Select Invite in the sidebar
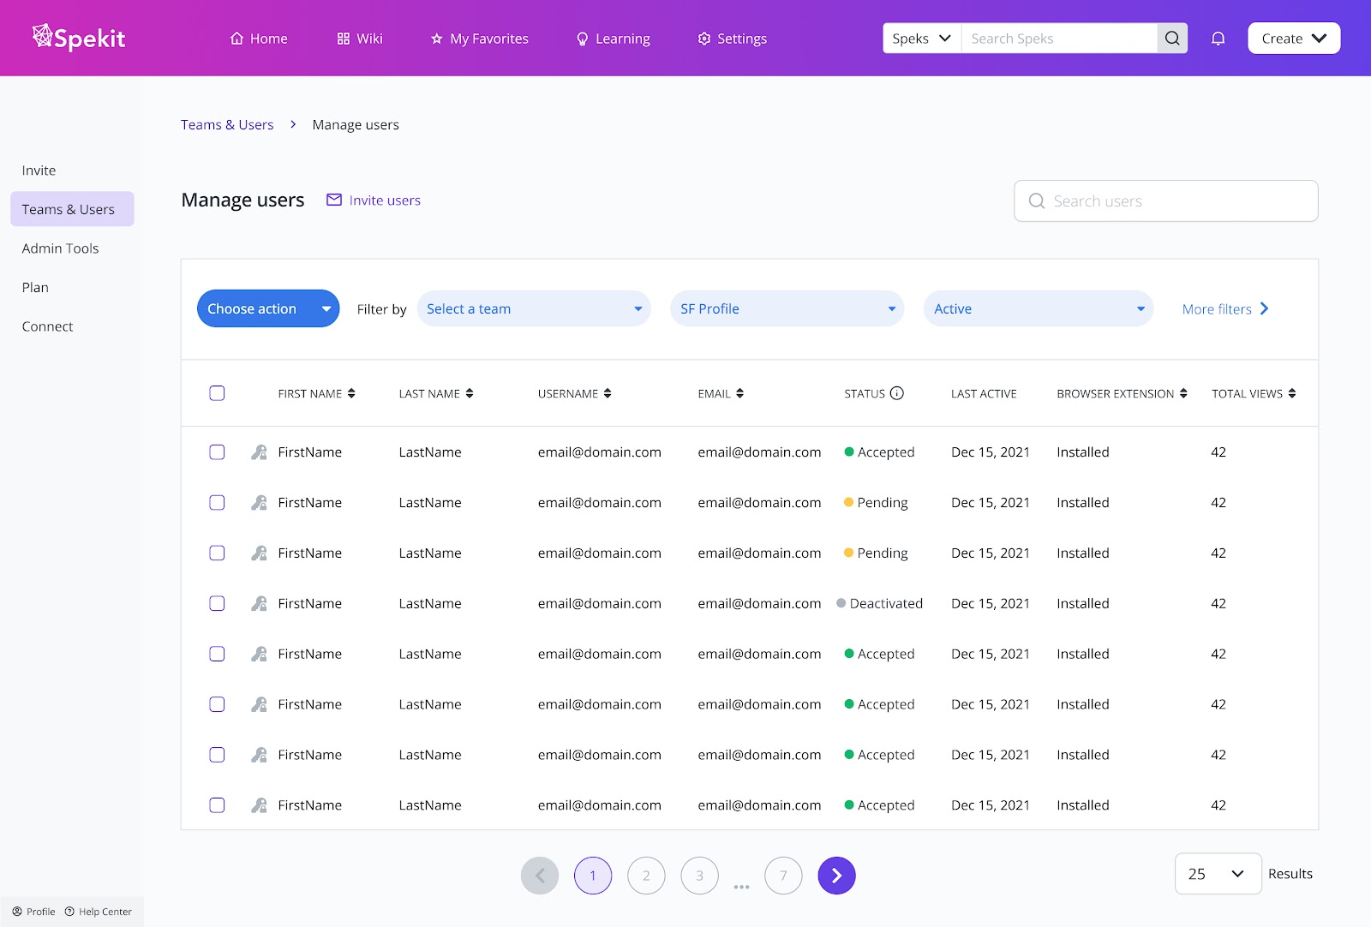Screen dimensions: 1371x927 point(39,170)
